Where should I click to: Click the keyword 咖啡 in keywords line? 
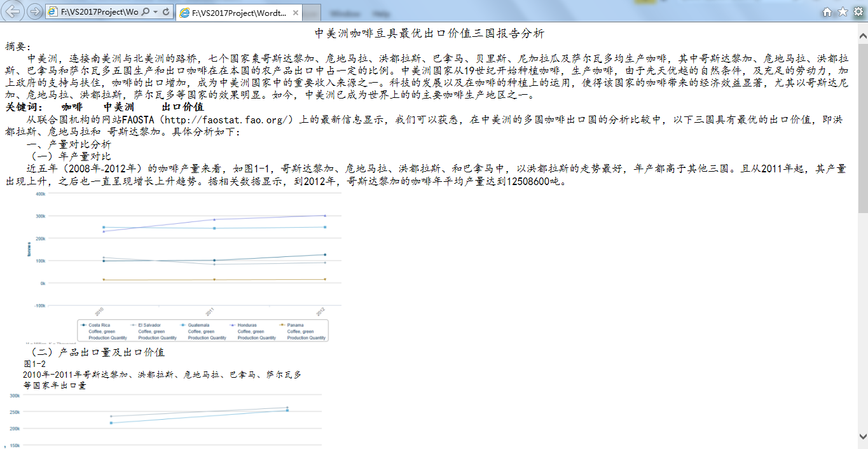(x=72, y=107)
